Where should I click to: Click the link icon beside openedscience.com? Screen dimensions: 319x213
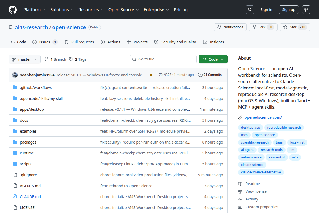click(x=240, y=117)
